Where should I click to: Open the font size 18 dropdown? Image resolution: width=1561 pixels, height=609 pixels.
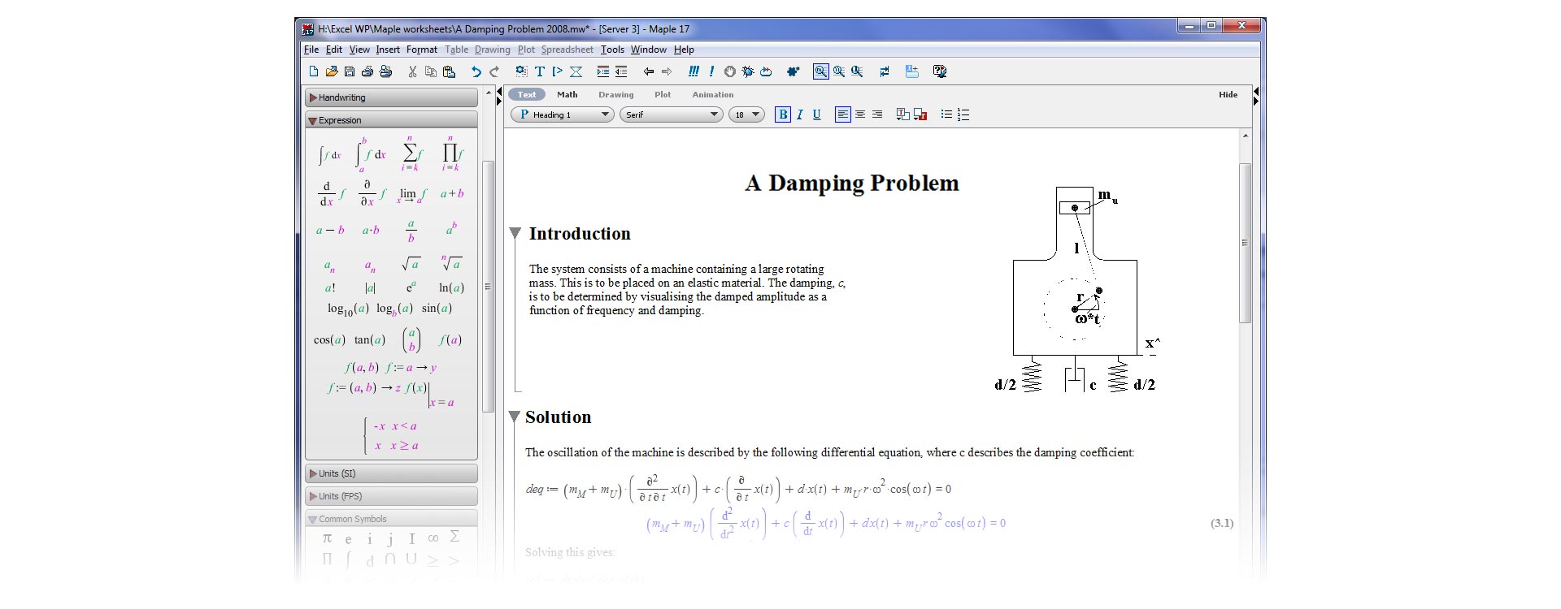pyautogui.click(x=746, y=114)
